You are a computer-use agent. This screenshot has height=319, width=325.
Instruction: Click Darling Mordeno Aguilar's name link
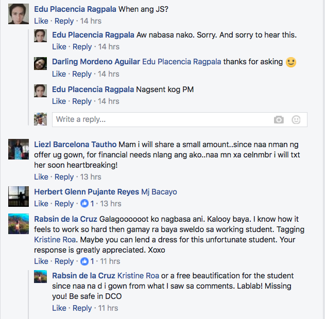[96, 62]
